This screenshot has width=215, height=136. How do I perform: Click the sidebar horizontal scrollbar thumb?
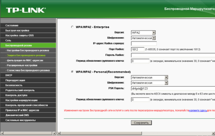coord(28,133)
